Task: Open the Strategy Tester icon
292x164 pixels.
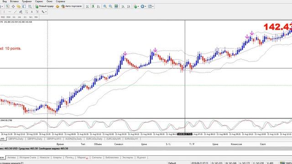Action: pos(30,6)
